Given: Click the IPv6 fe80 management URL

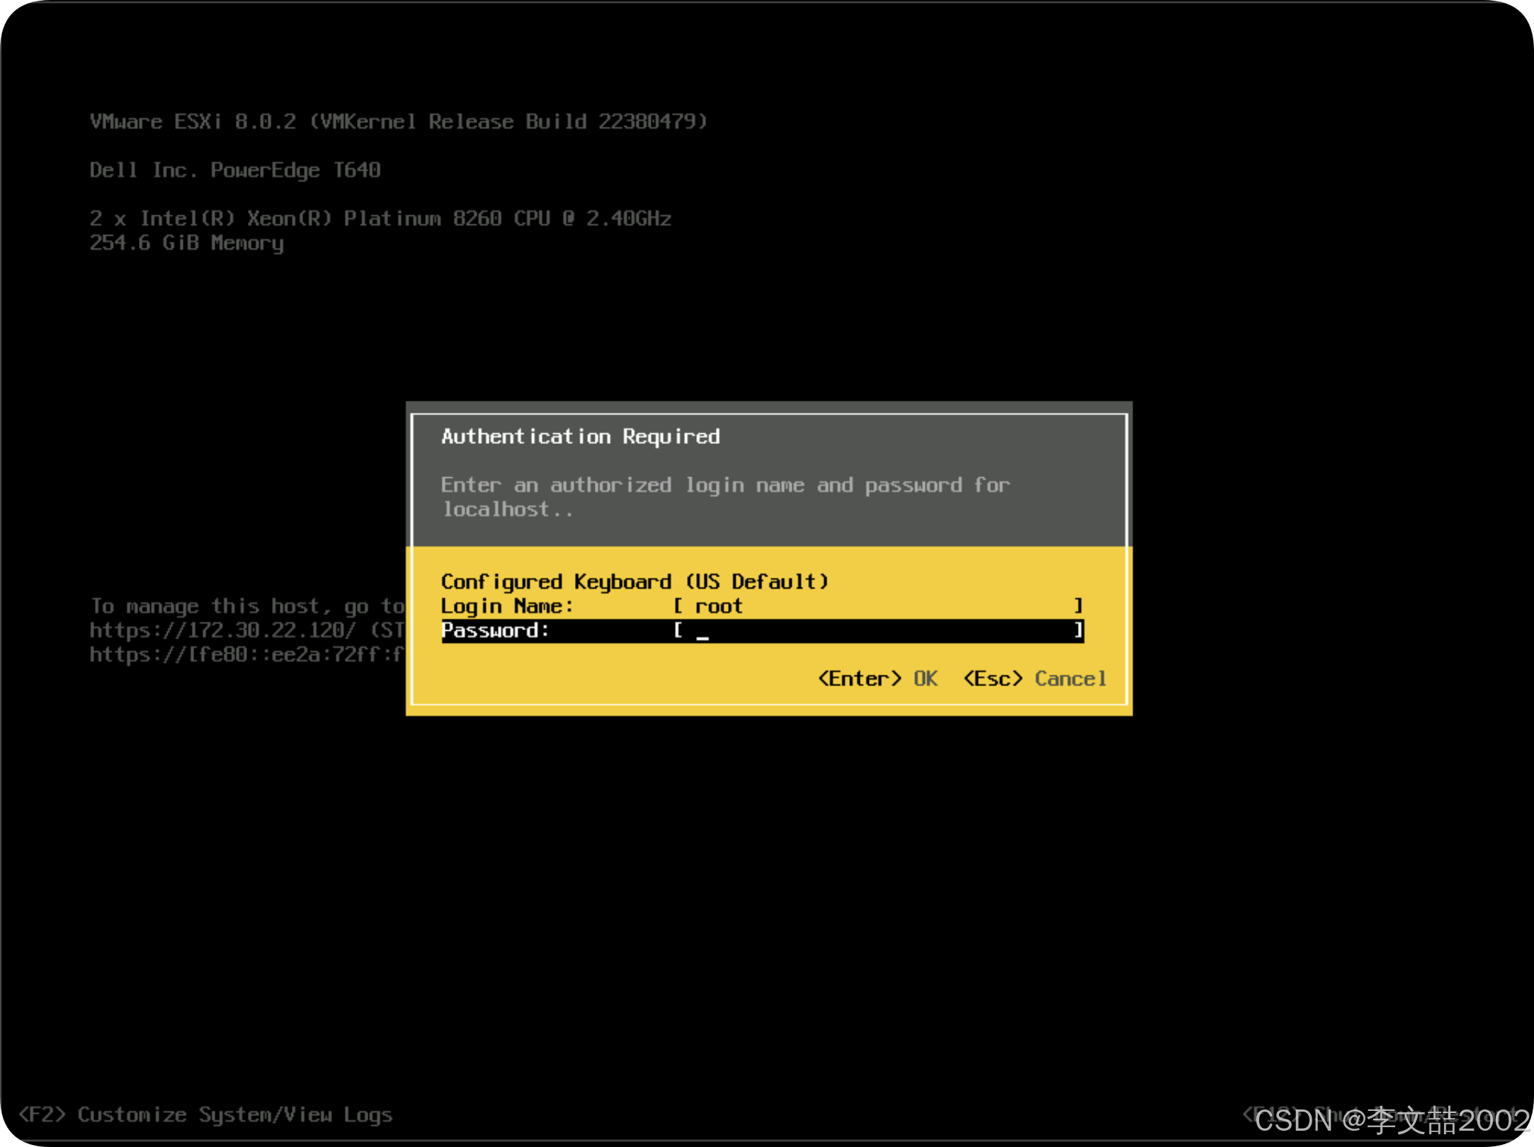Looking at the screenshot, I should click(x=246, y=654).
